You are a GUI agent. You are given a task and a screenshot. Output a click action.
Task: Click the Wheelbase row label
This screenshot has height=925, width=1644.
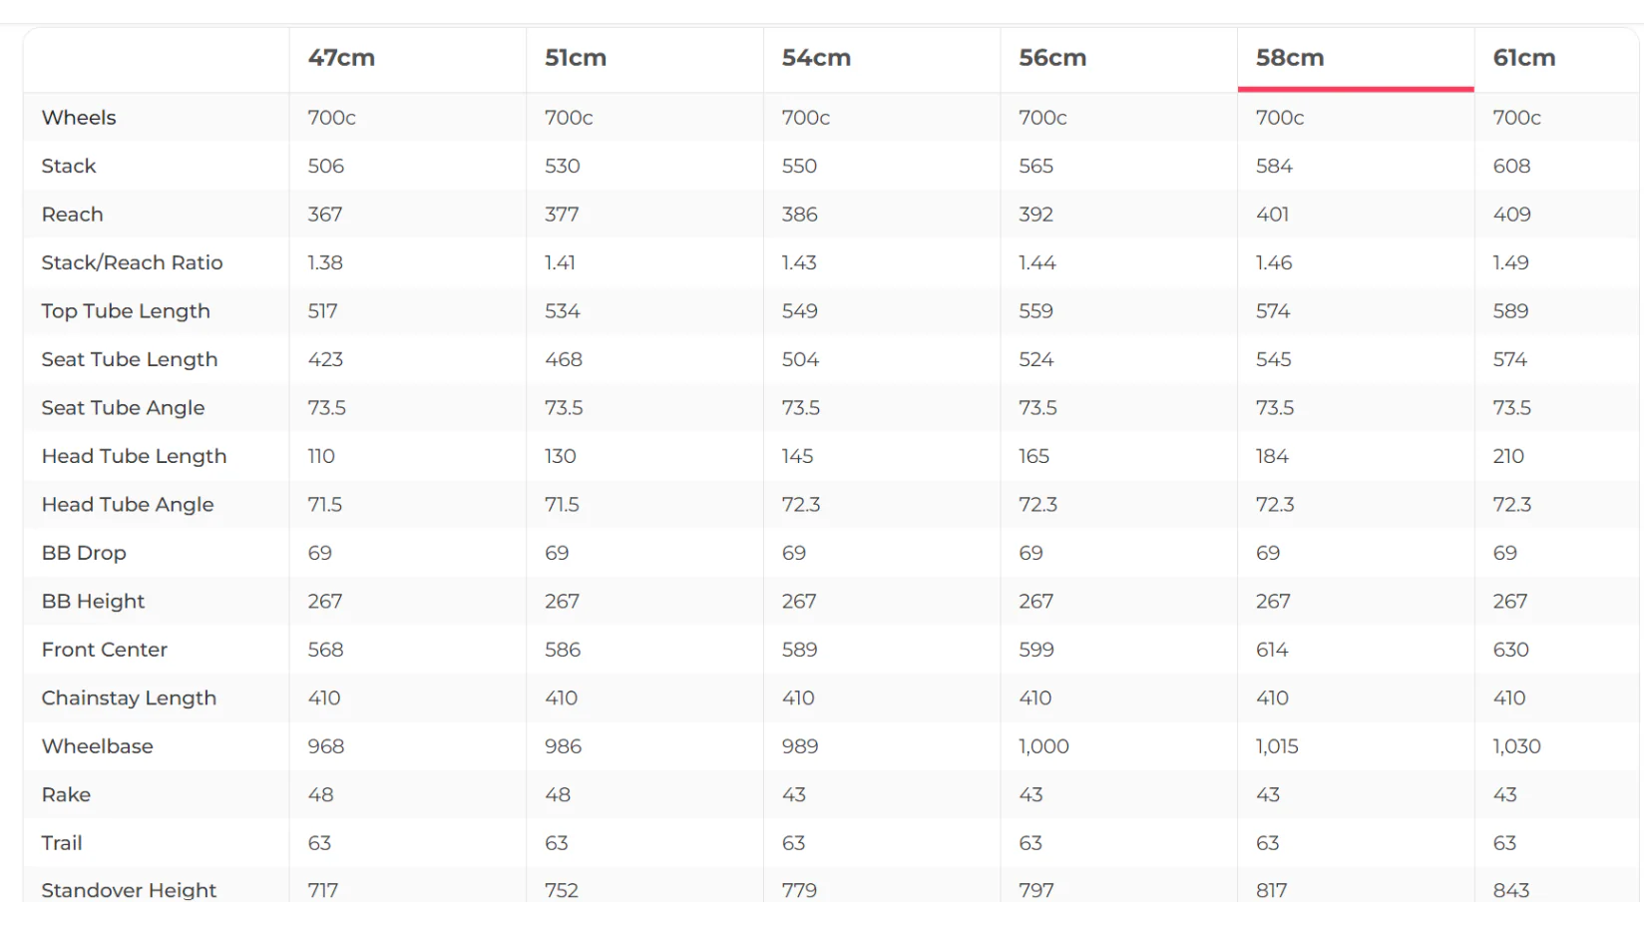point(97,746)
